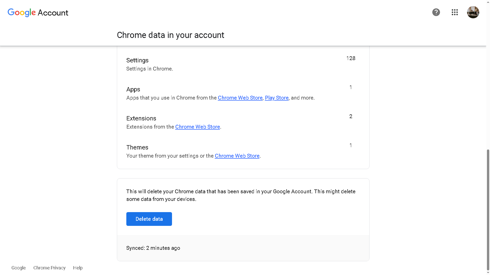
Task: Open the Help question mark icon
Action: [x=436, y=12]
